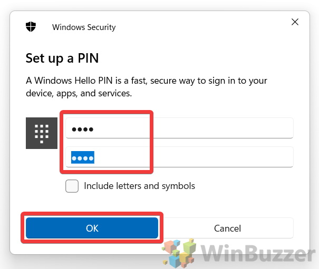The width and height of the screenshot is (319, 269).
Task: Click the PIN keypad icon
Action: 42,133
